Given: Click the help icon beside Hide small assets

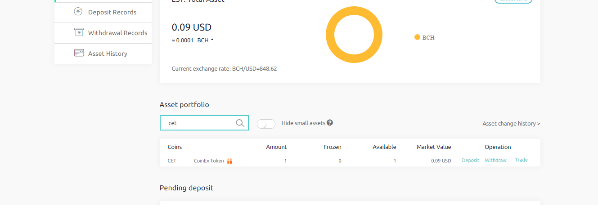Looking at the screenshot, I should [330, 122].
